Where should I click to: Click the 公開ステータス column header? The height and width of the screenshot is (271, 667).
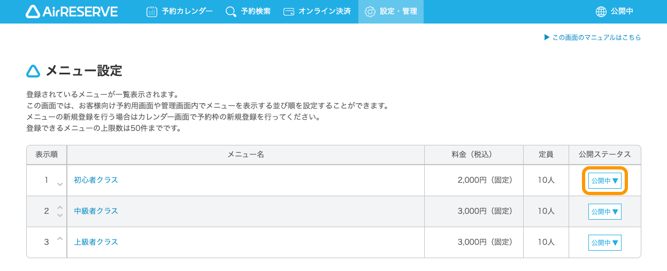point(604,154)
